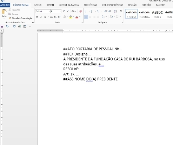Center align the paragraph
The height and width of the screenshot is (145, 173).
[90, 17]
